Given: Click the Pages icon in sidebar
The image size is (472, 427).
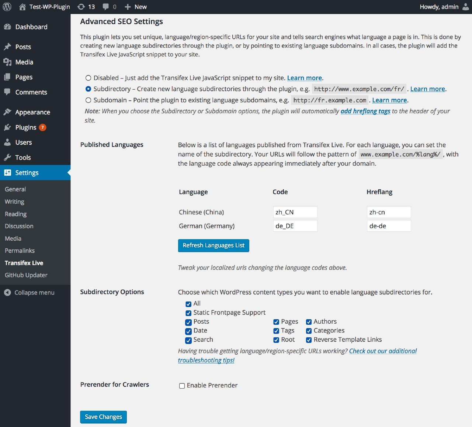Looking at the screenshot, I should click(7, 77).
